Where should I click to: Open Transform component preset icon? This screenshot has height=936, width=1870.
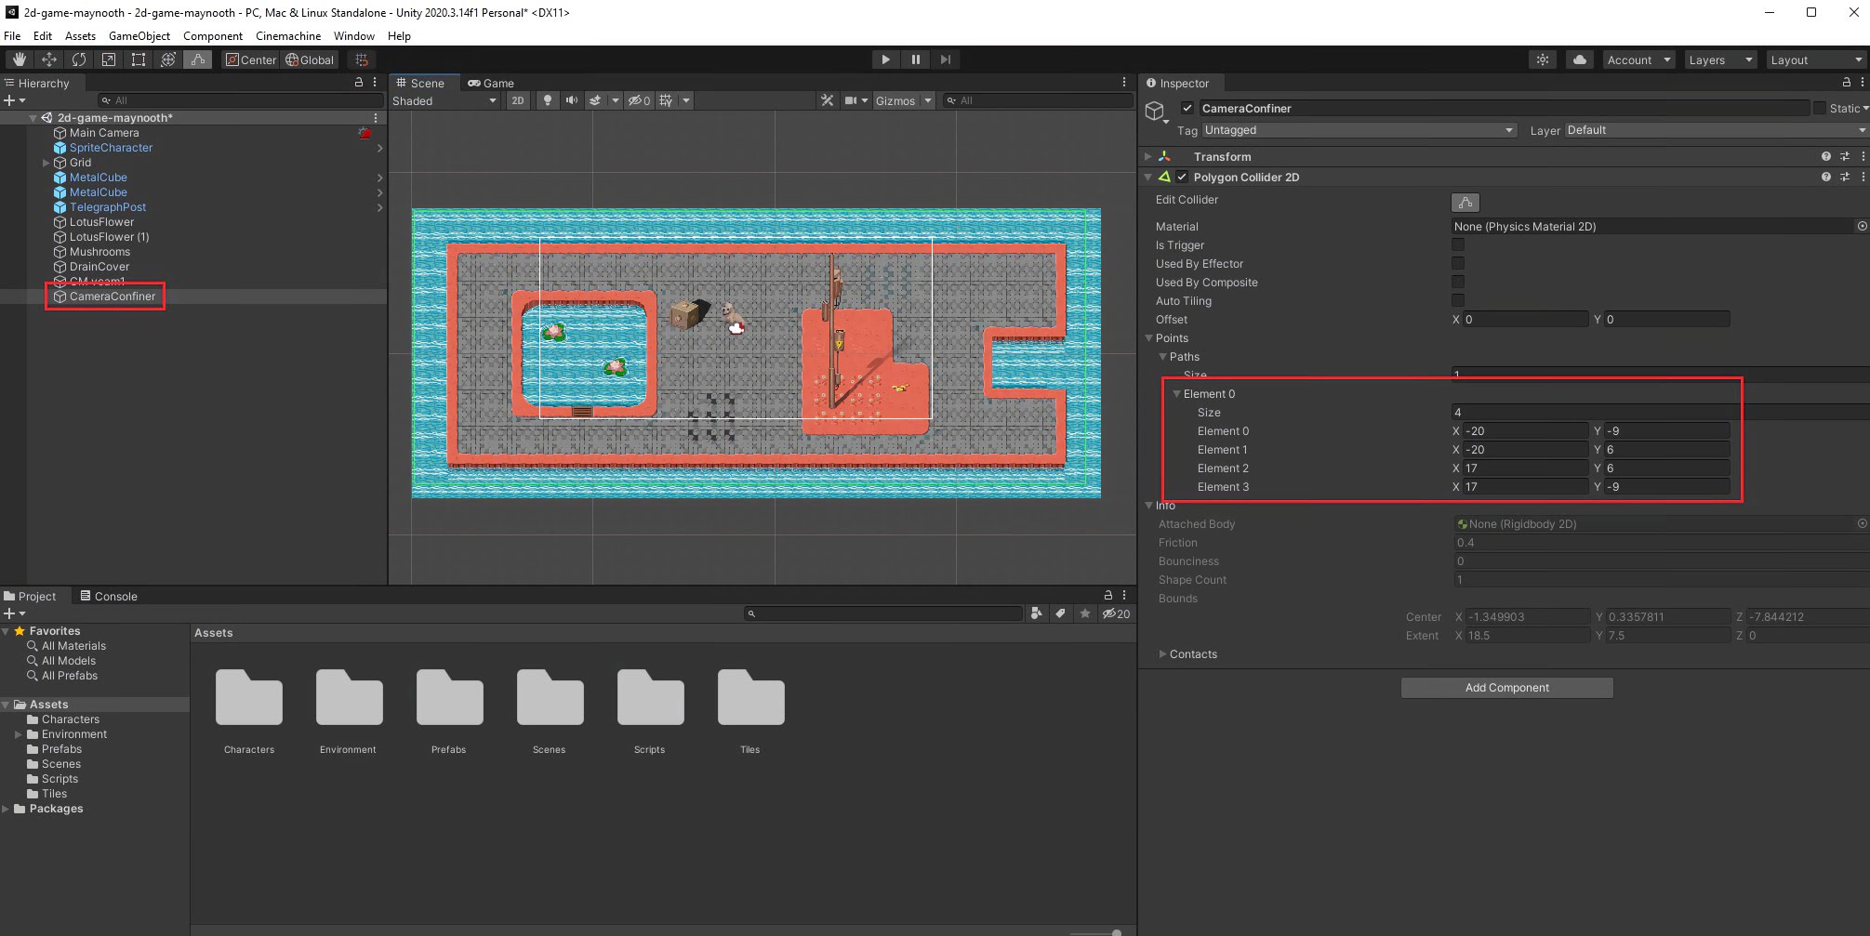1845,156
